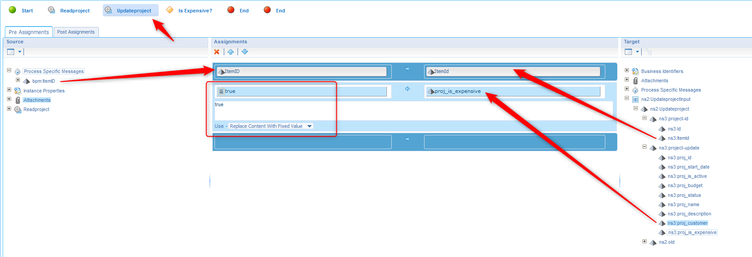The width and height of the screenshot is (752, 257).
Task: Collapse the ns3:project-update tree node
Action: (x=644, y=147)
